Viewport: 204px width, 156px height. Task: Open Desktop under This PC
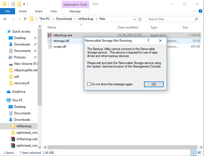coord(20,107)
